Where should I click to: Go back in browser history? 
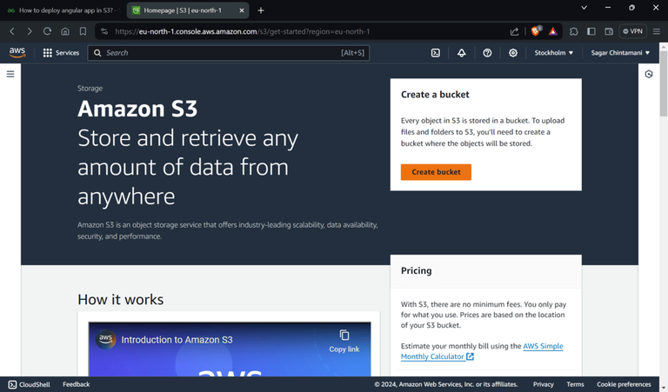pyautogui.click(x=12, y=31)
